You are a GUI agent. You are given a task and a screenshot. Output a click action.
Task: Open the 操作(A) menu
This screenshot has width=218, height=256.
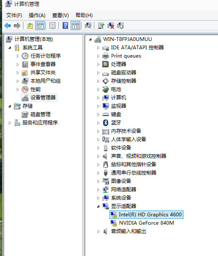pyautogui.click(x=37, y=15)
